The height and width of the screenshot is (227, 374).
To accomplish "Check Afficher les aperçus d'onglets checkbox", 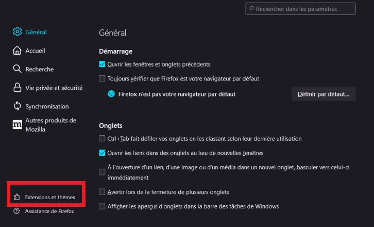I will click(x=102, y=206).
